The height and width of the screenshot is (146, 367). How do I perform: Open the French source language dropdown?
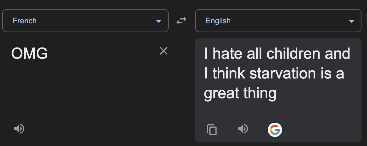tap(85, 21)
